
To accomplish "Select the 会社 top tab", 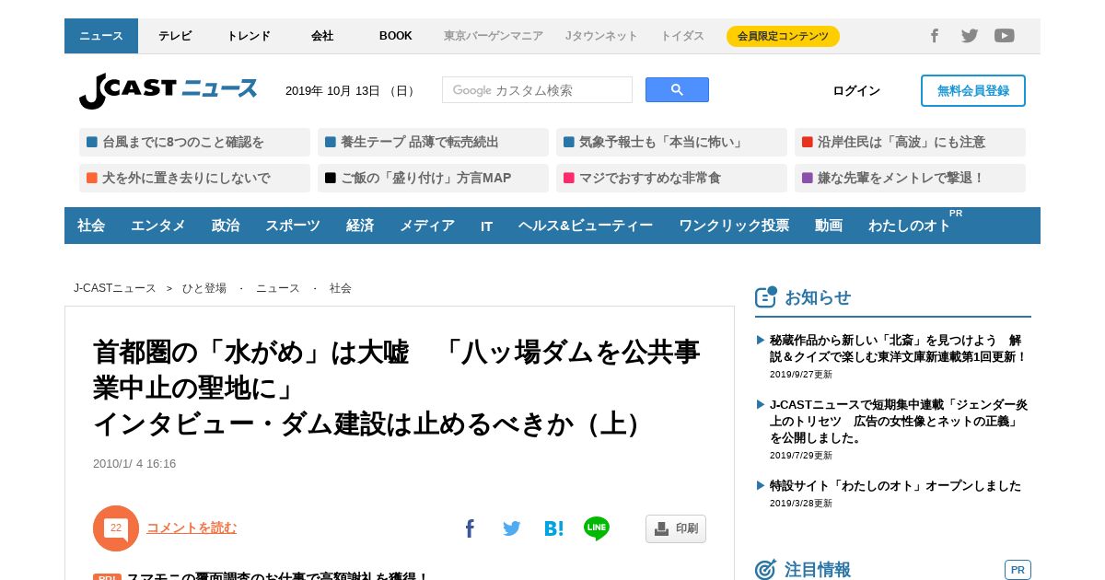I will (x=322, y=36).
